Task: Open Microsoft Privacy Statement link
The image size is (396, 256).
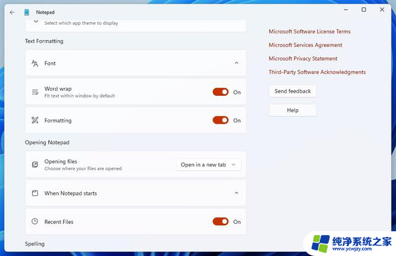Action: 303,59
